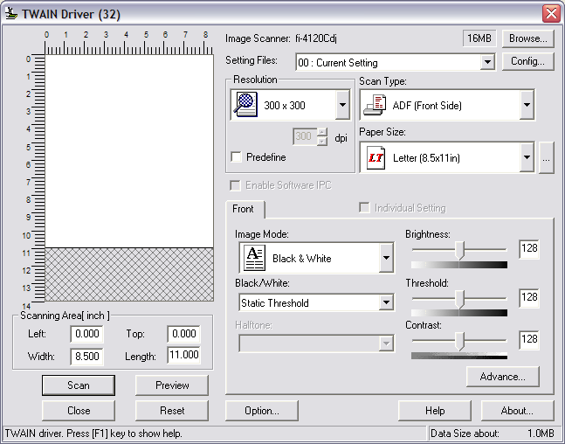Open the Option... dialog
The image size is (565, 444).
262,411
